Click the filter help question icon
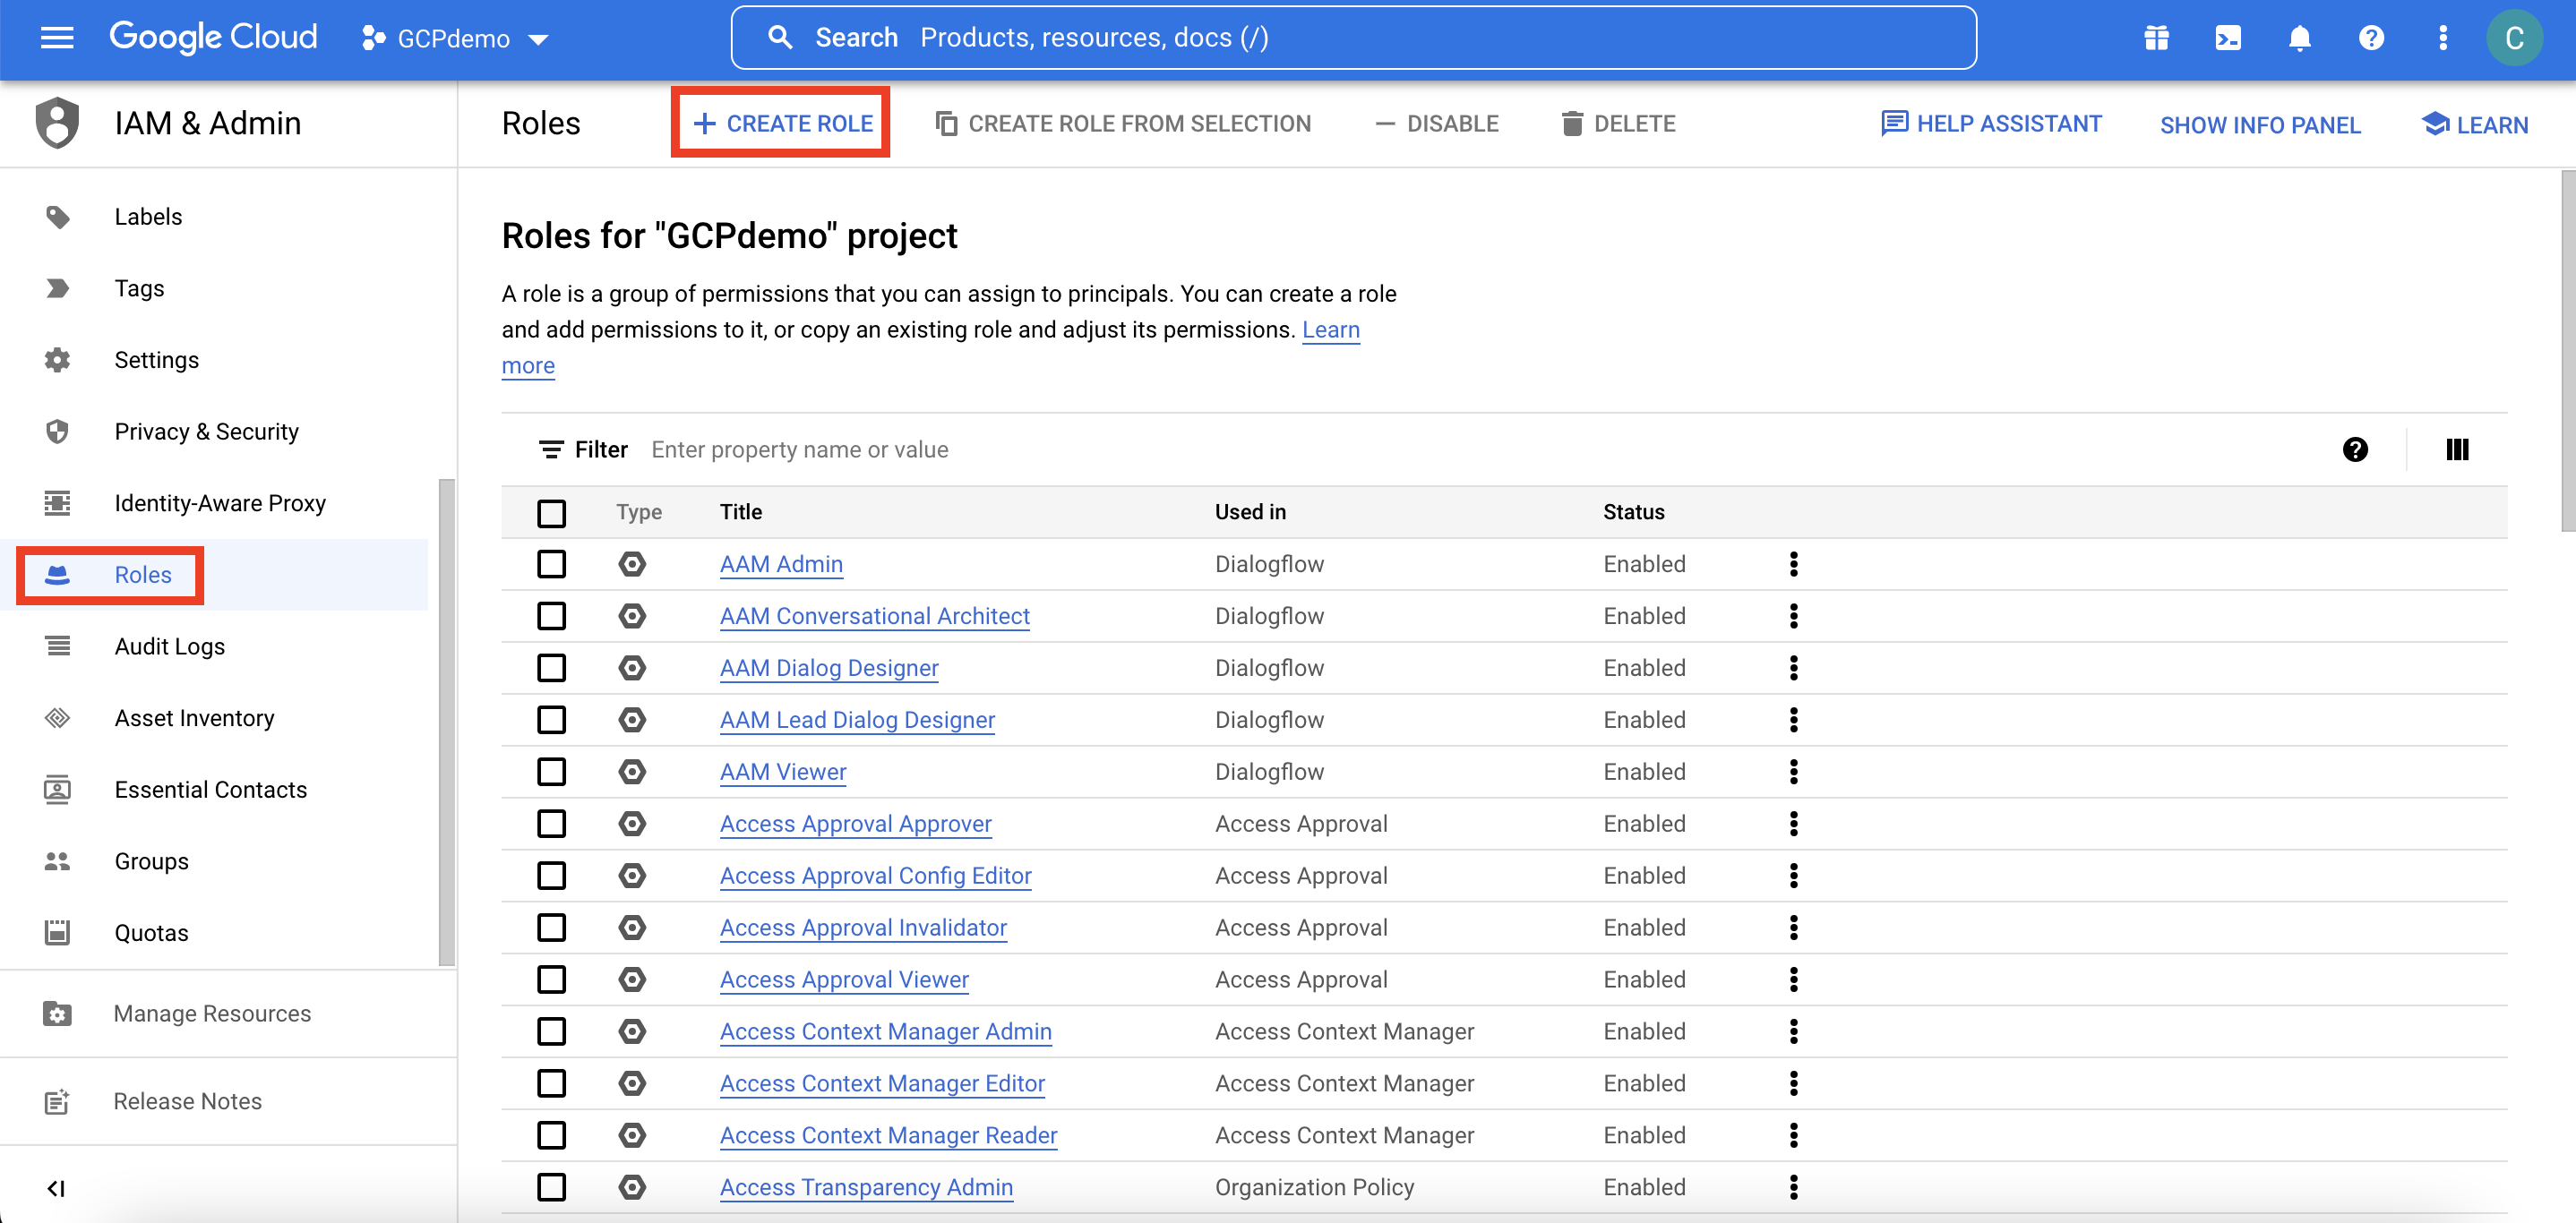2576x1223 pixels. (x=2357, y=449)
